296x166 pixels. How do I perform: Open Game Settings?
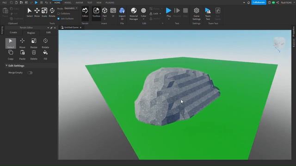point(196,13)
